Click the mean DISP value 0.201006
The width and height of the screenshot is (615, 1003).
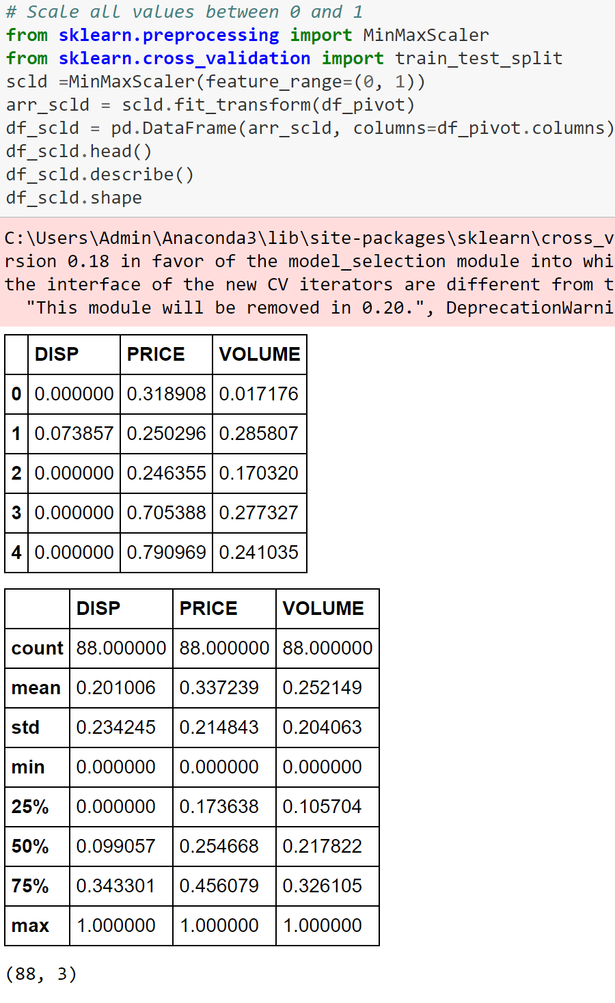(x=116, y=687)
